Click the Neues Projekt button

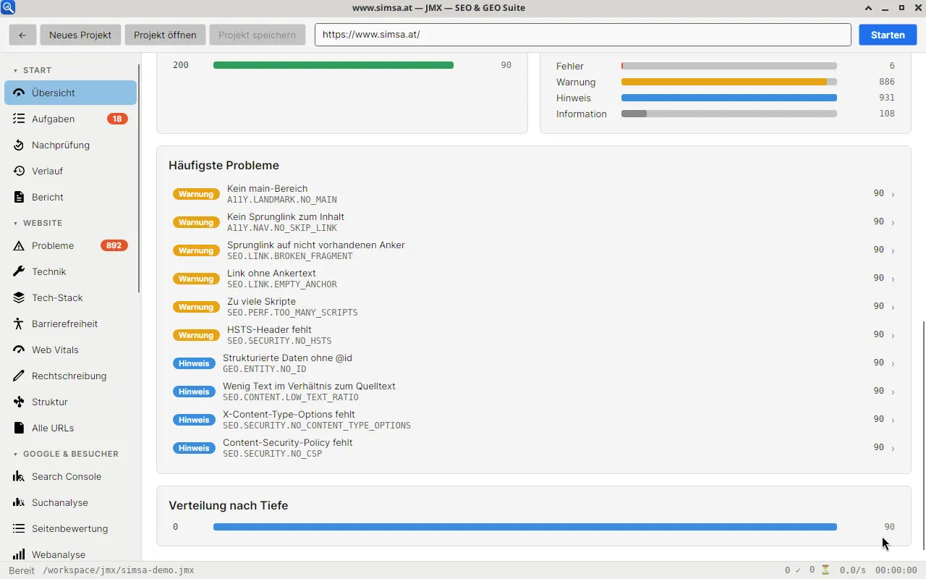(80, 35)
